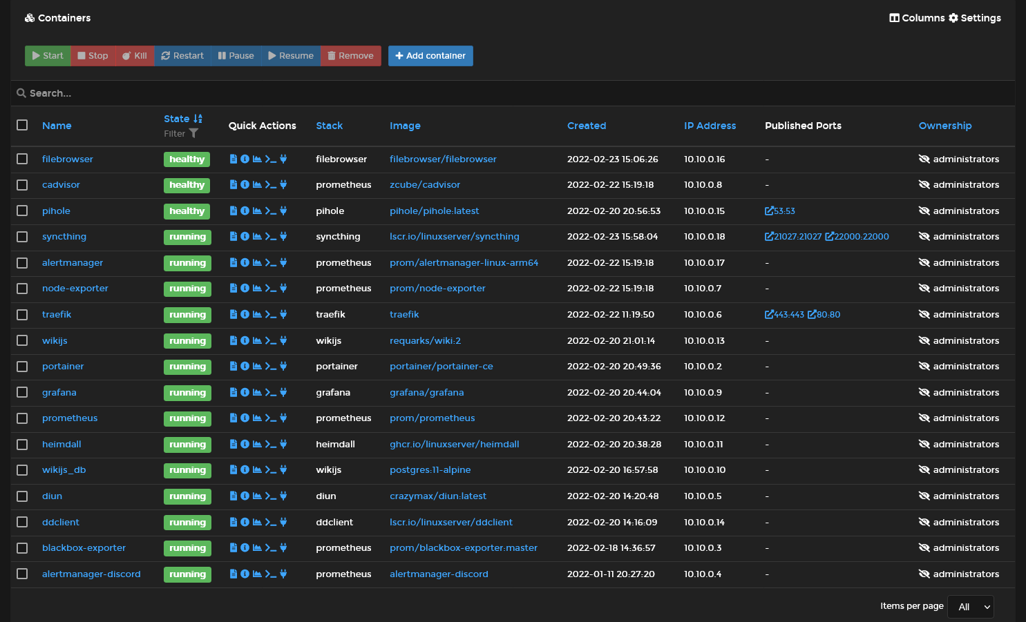The height and width of the screenshot is (622, 1026).
Task: Click the Kill button
Action: coord(135,56)
